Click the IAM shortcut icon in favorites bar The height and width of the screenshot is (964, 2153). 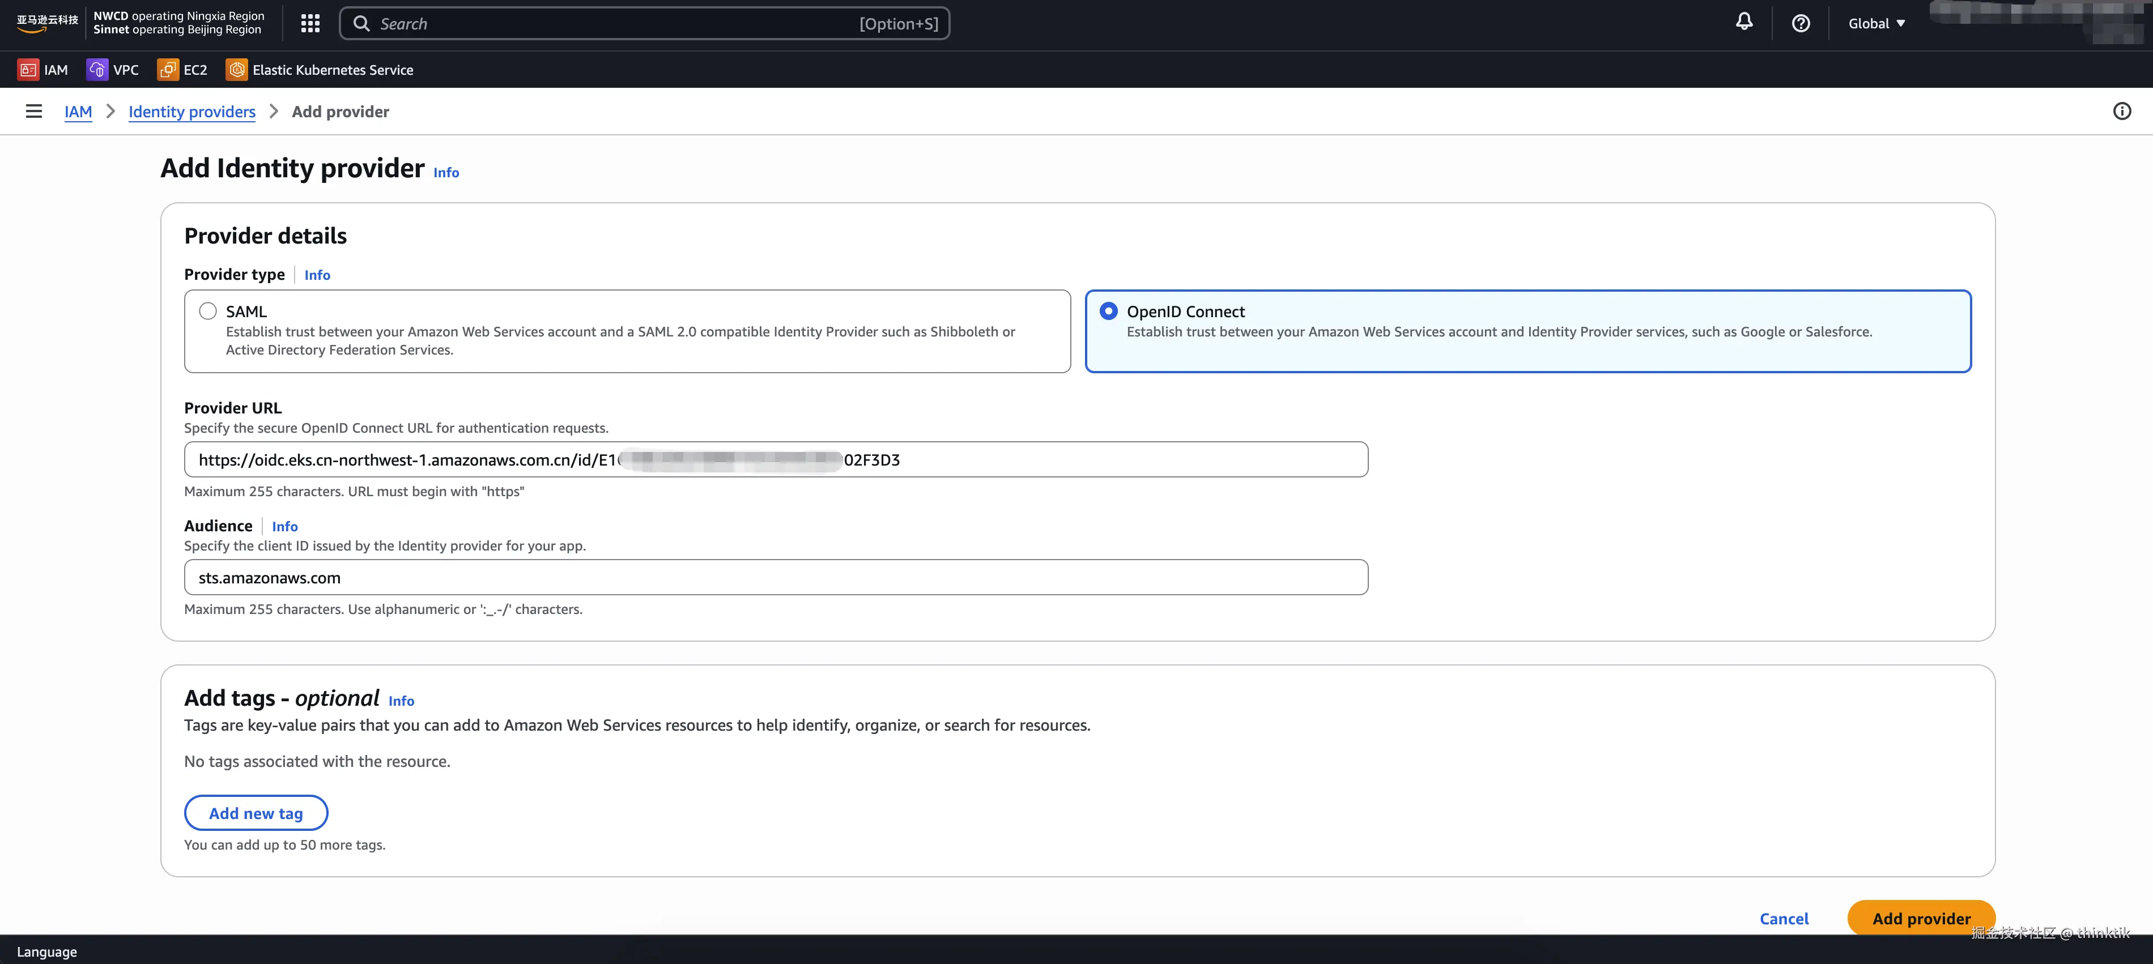pyautogui.click(x=28, y=70)
